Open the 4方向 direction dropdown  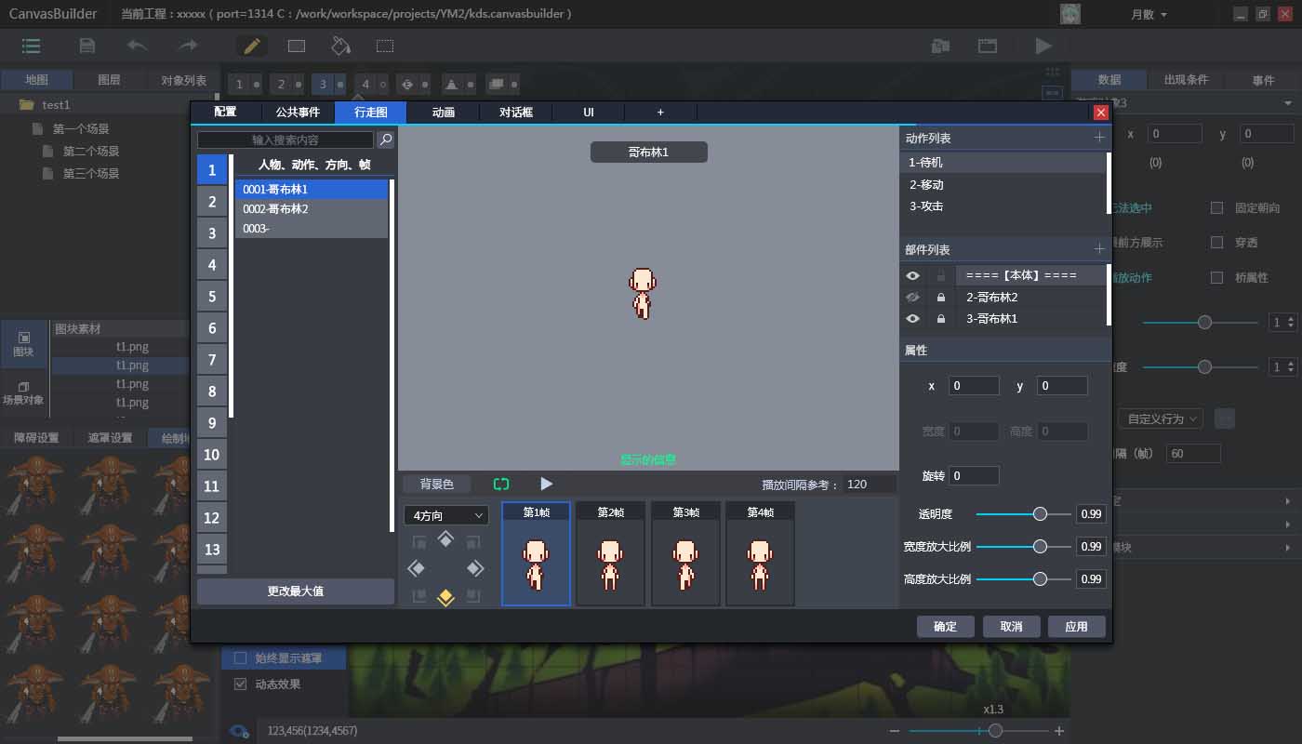tap(446, 515)
